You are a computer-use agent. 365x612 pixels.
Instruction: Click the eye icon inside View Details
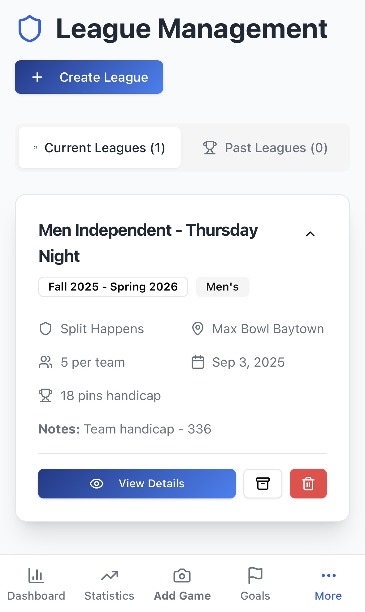(x=96, y=483)
